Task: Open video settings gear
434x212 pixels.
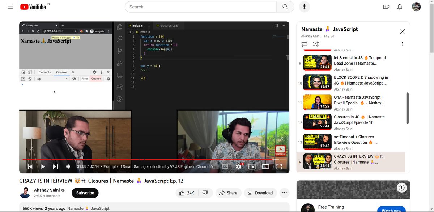Action: click(239, 166)
